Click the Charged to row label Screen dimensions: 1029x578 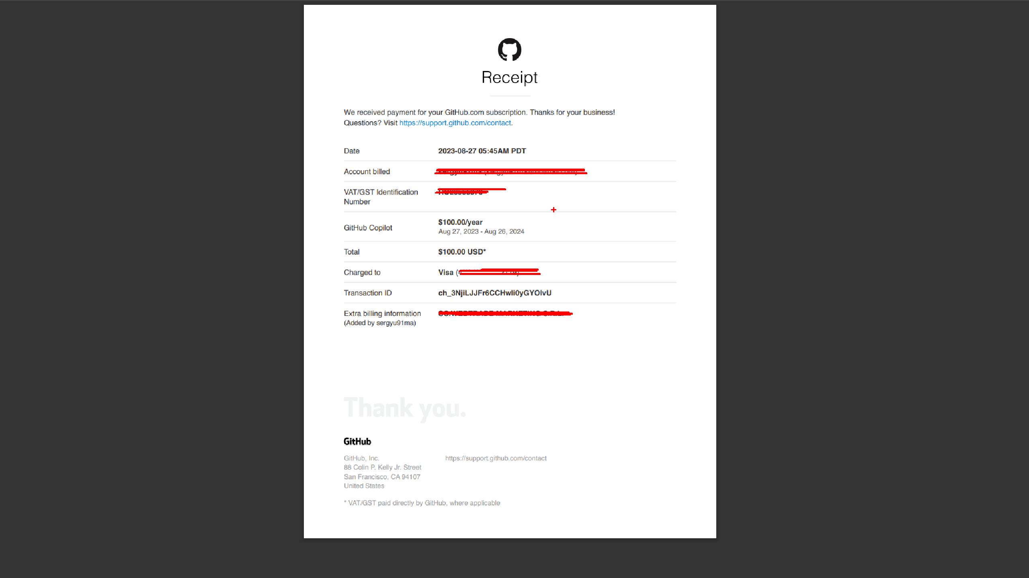point(362,272)
